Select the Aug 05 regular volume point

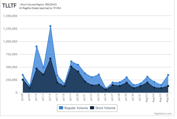pos(161,85)
